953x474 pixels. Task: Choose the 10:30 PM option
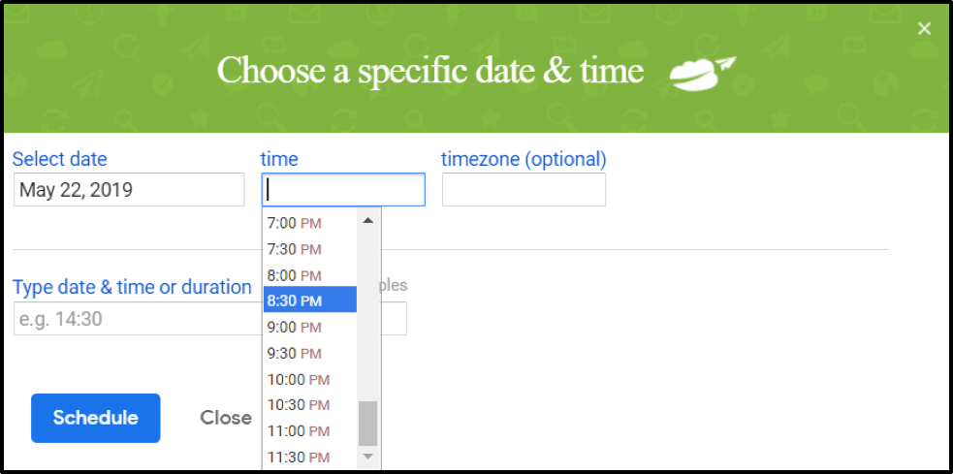click(x=308, y=404)
